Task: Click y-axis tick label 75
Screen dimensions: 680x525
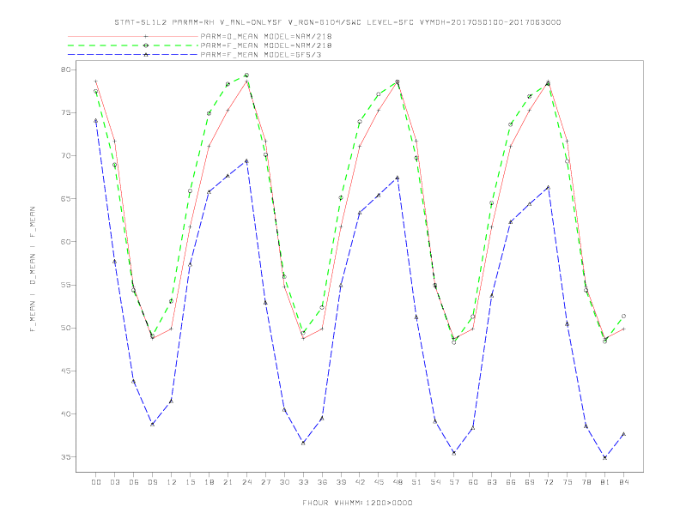Action: (x=65, y=112)
